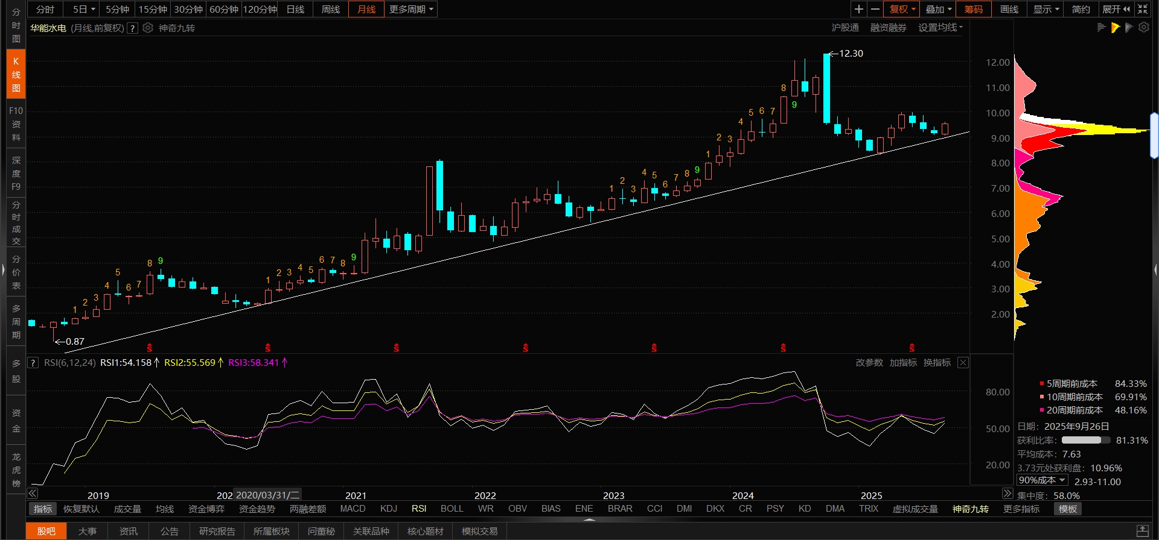Open the 90%成本 cost dropdown
The height and width of the screenshot is (540, 1159).
click(1042, 480)
